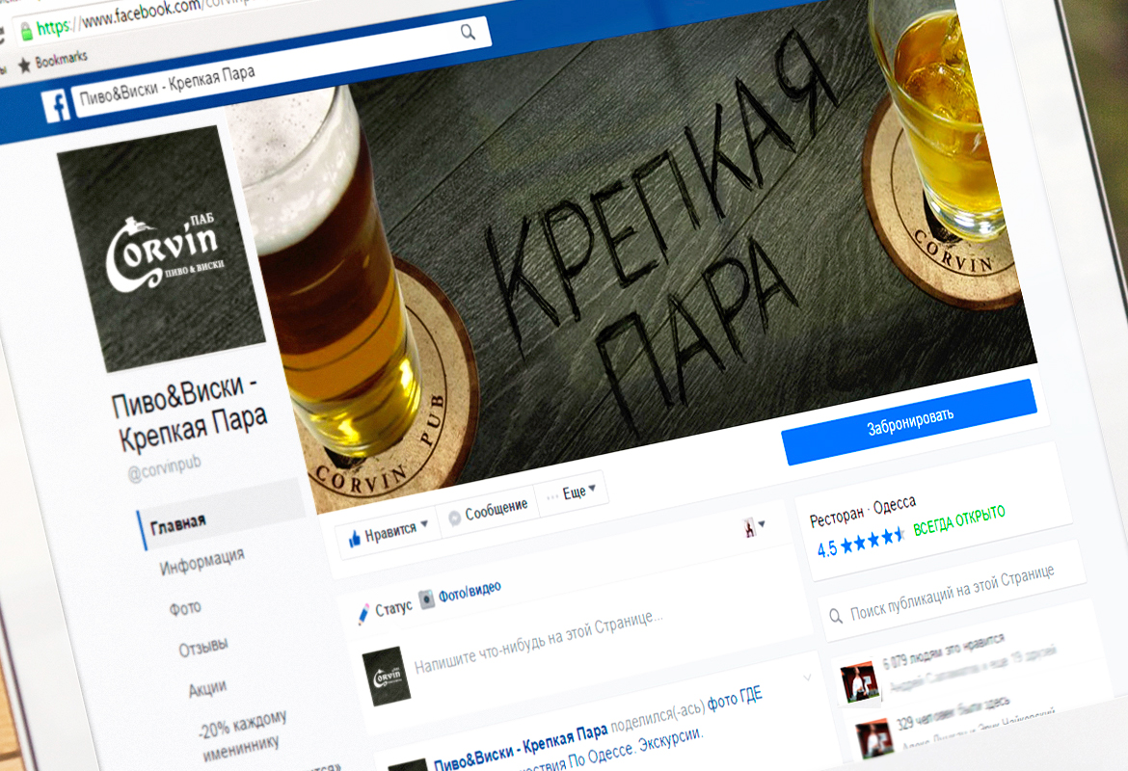Open the Нравится dropdown button
1128x771 pixels.
point(389,533)
